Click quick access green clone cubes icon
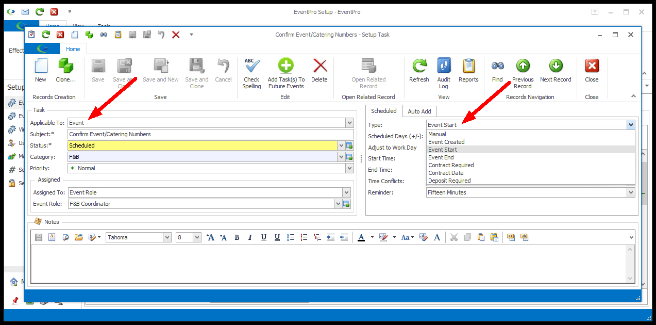 [x=89, y=35]
